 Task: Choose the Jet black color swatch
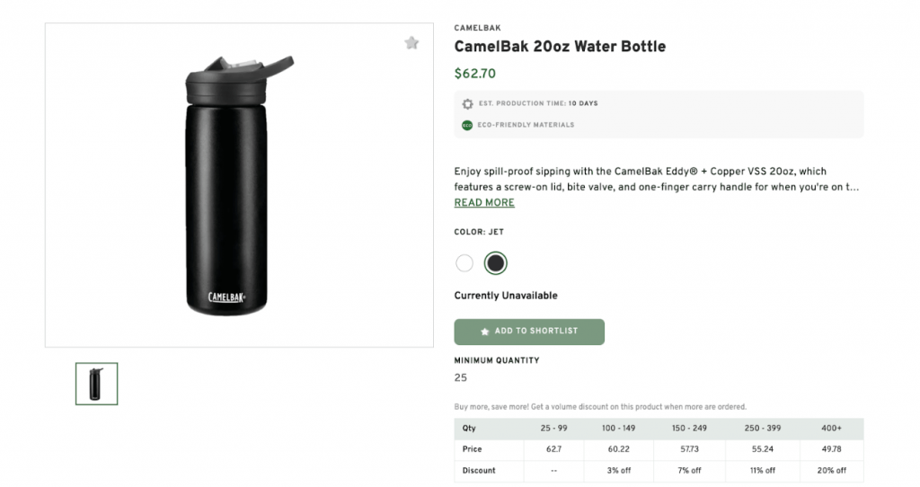click(495, 263)
